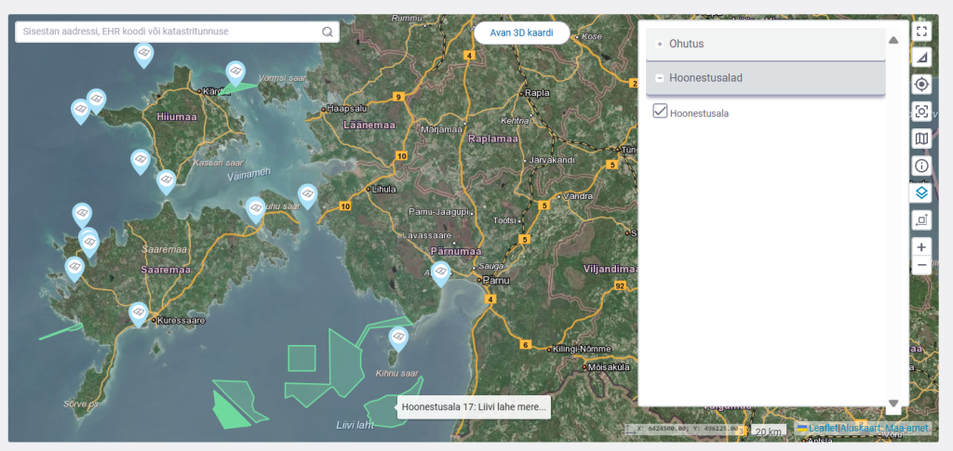The image size is (953, 451).
Task: Click the search magnifier icon
Action: pos(327,32)
